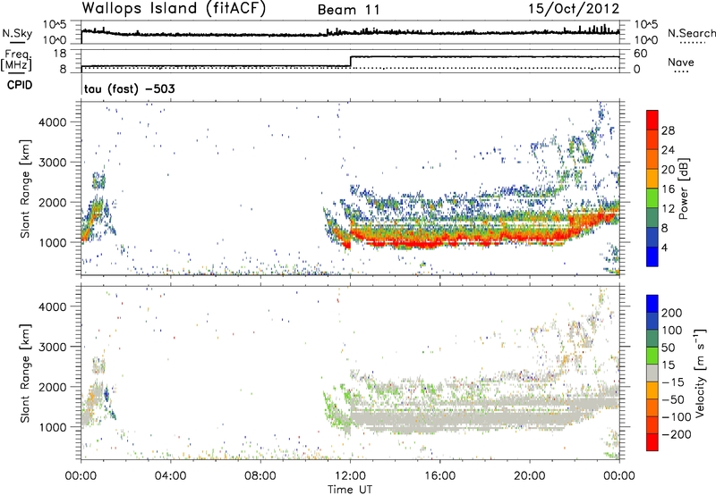Click the "60" tick on the Nave axis
The width and height of the screenshot is (716, 495).
coord(641,54)
